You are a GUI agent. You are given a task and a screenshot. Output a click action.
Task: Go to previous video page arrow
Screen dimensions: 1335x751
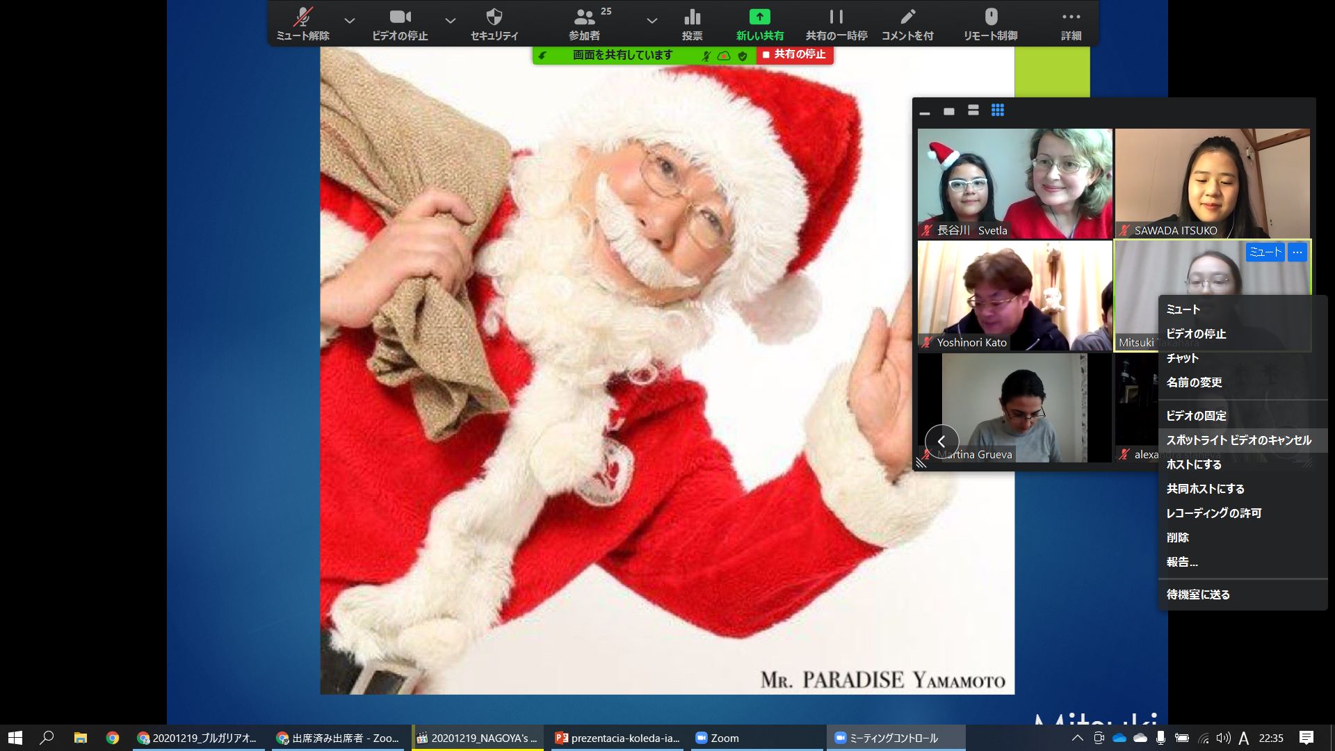tap(941, 442)
